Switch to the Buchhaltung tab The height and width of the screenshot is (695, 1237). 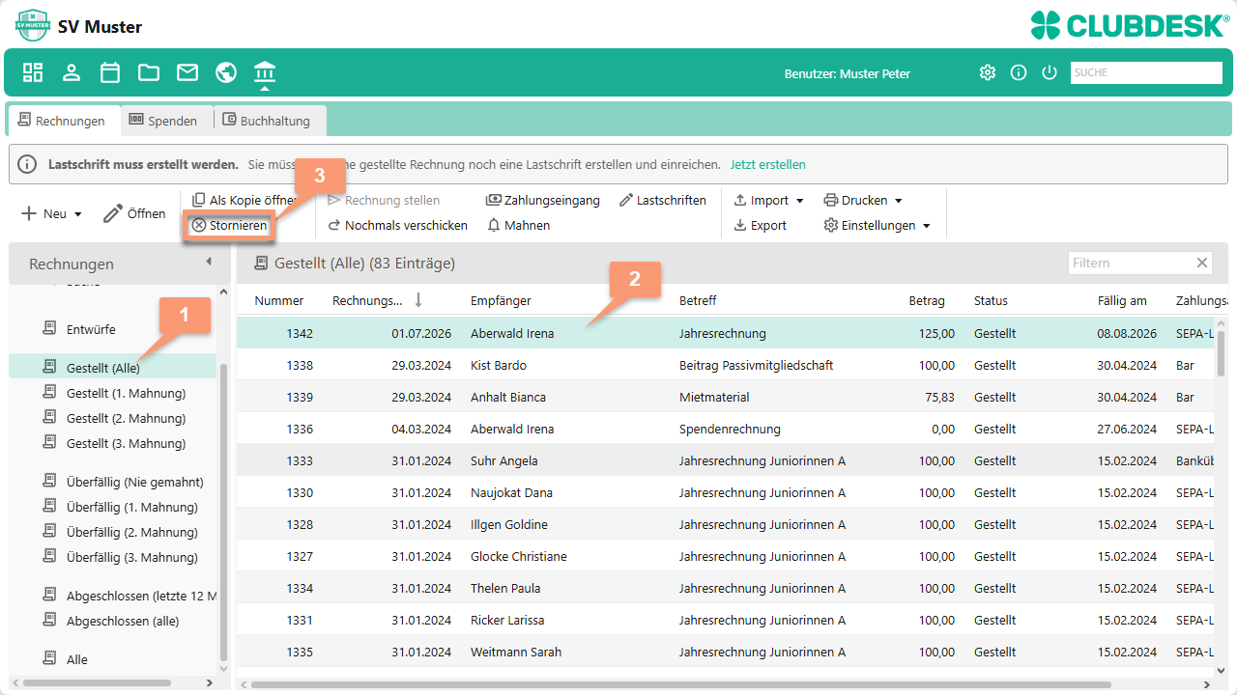(x=267, y=121)
